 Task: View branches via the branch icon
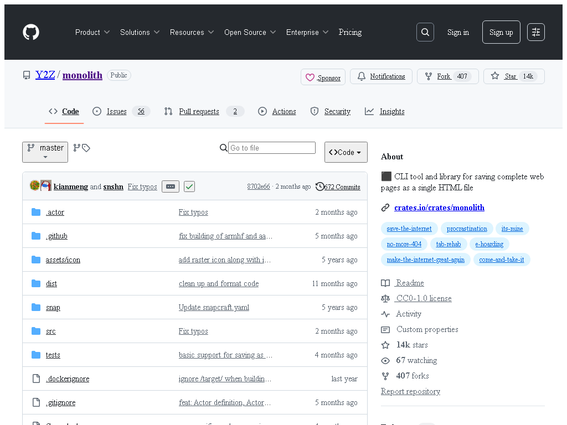[x=76, y=148]
